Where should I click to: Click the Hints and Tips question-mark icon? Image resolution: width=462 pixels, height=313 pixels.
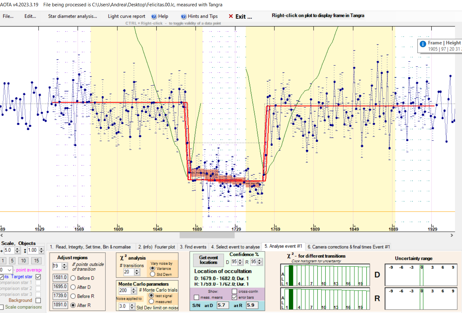[x=184, y=16]
